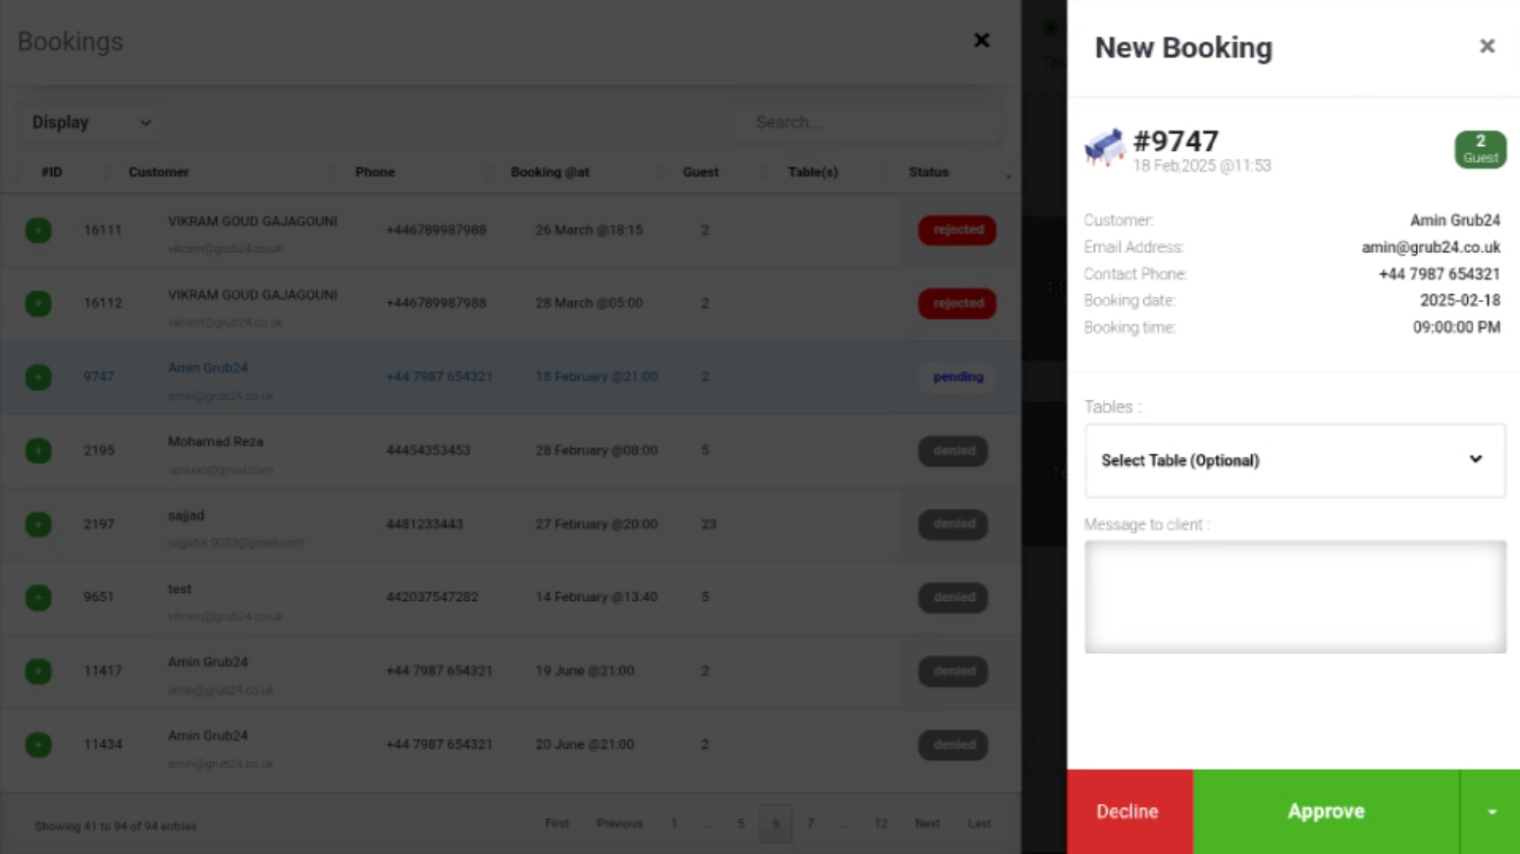Sort by the Phone column header
The height and width of the screenshot is (854, 1520).
tap(375, 172)
